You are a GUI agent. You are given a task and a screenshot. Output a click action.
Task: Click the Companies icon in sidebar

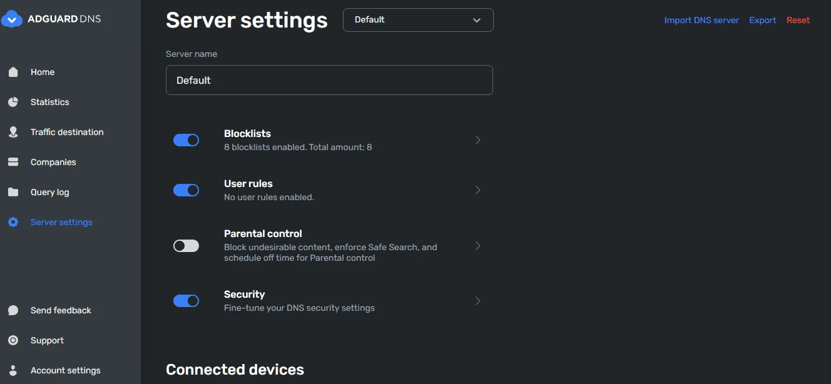click(x=13, y=162)
